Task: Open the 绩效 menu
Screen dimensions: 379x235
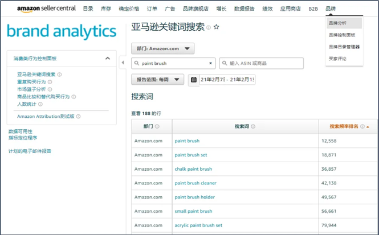Action: tap(267, 9)
